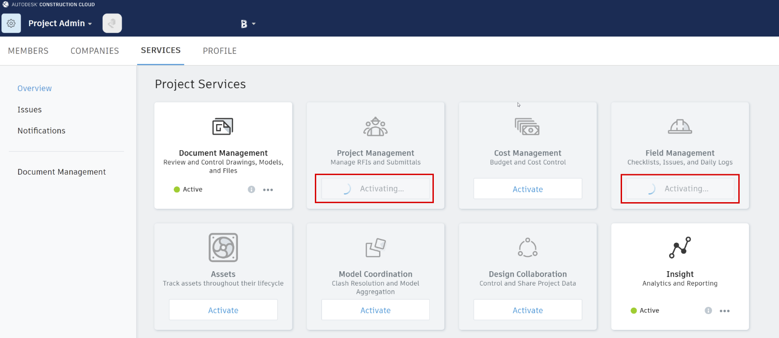The height and width of the screenshot is (338, 779).
Task: Click the Project Management service icon
Action: click(375, 127)
